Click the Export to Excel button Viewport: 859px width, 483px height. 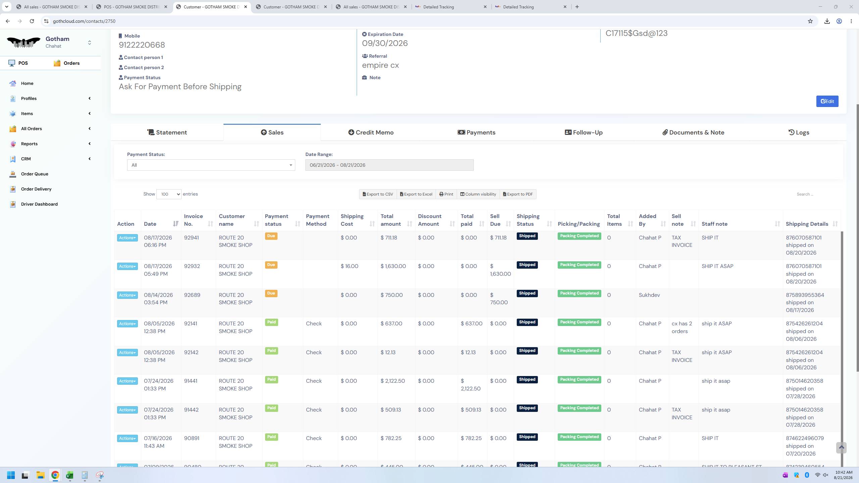point(416,194)
